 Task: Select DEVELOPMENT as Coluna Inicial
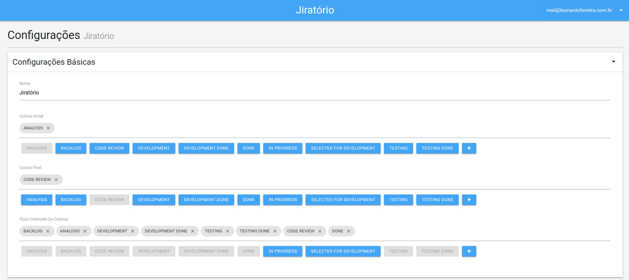click(x=154, y=148)
